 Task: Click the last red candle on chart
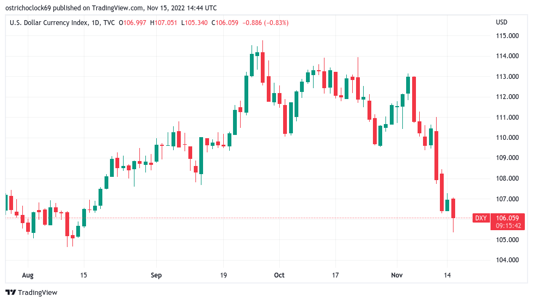click(453, 208)
